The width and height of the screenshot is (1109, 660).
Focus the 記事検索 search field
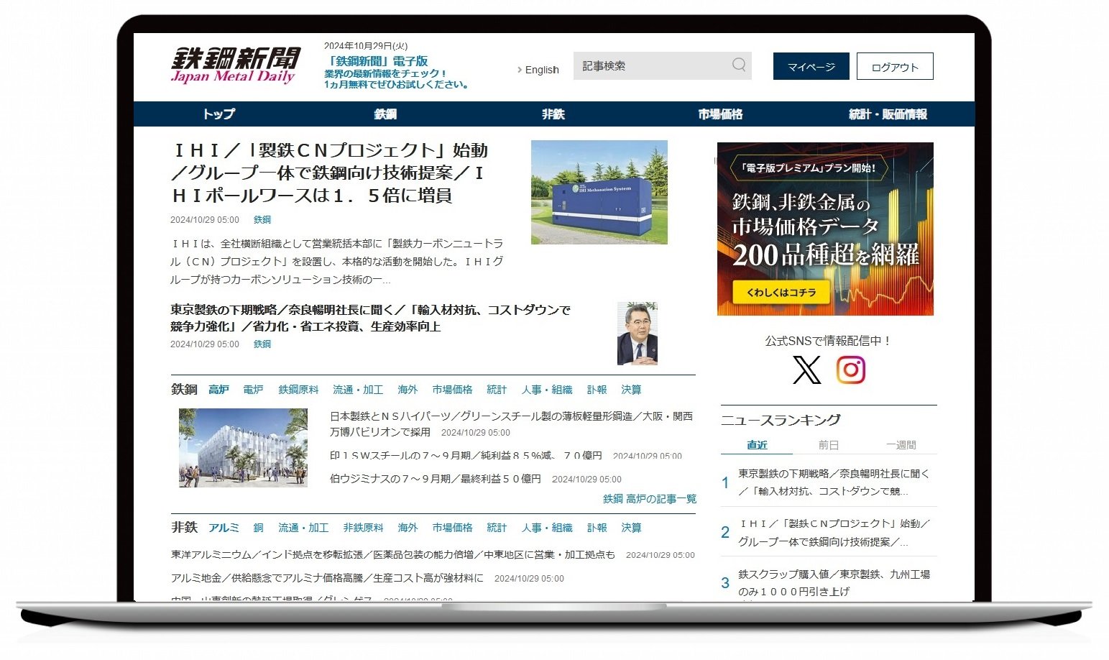(662, 65)
